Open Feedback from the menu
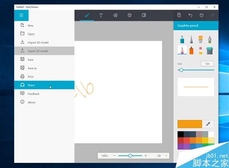 tap(44, 94)
